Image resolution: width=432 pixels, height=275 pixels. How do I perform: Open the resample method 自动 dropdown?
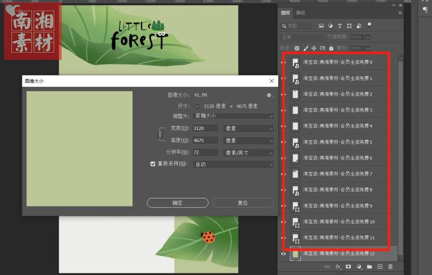point(233,165)
